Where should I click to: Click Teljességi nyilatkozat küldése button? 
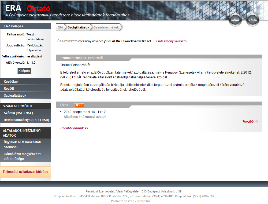tap(25, 172)
